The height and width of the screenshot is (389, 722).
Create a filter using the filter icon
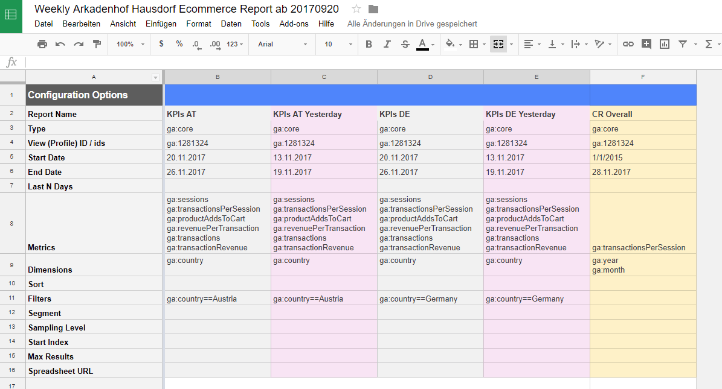[683, 44]
